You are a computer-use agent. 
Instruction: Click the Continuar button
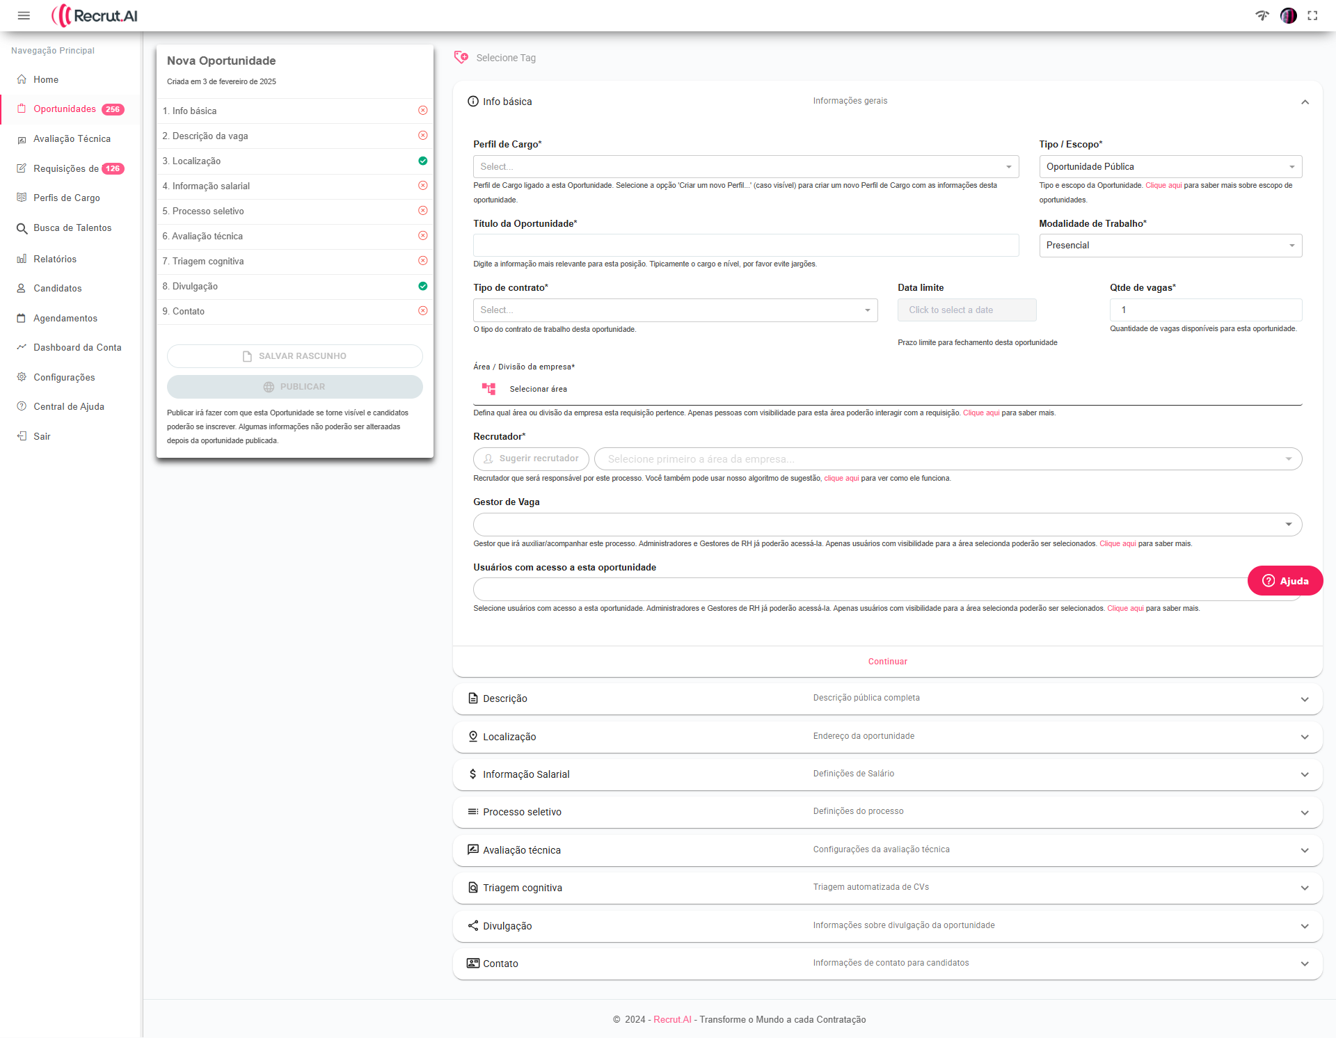tap(886, 661)
